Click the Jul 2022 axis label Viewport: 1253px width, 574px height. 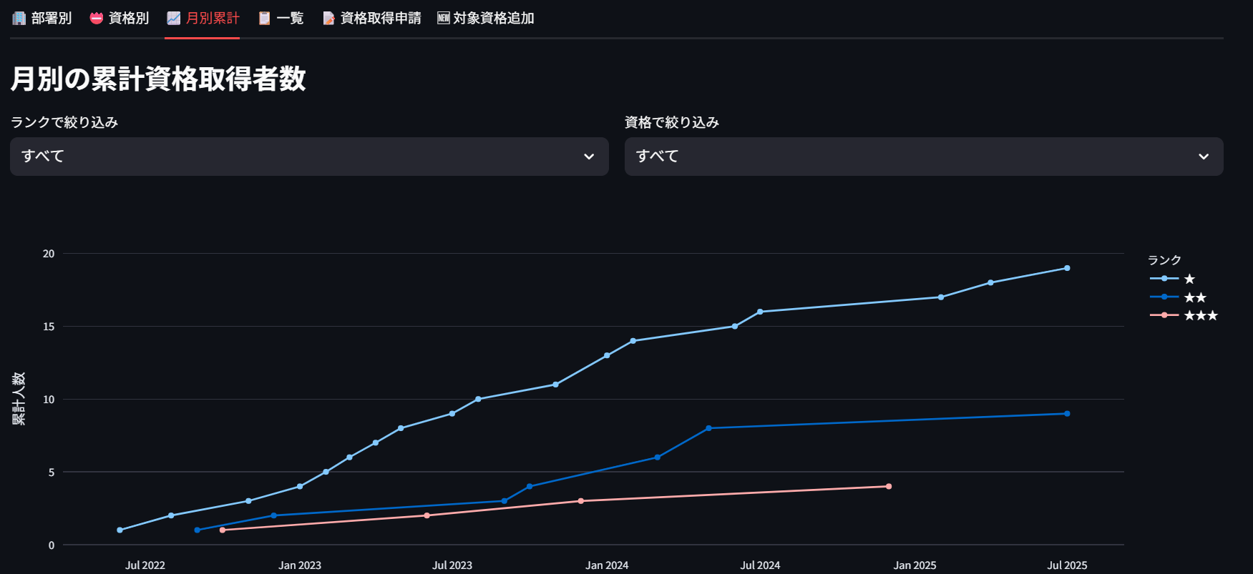[x=145, y=565]
